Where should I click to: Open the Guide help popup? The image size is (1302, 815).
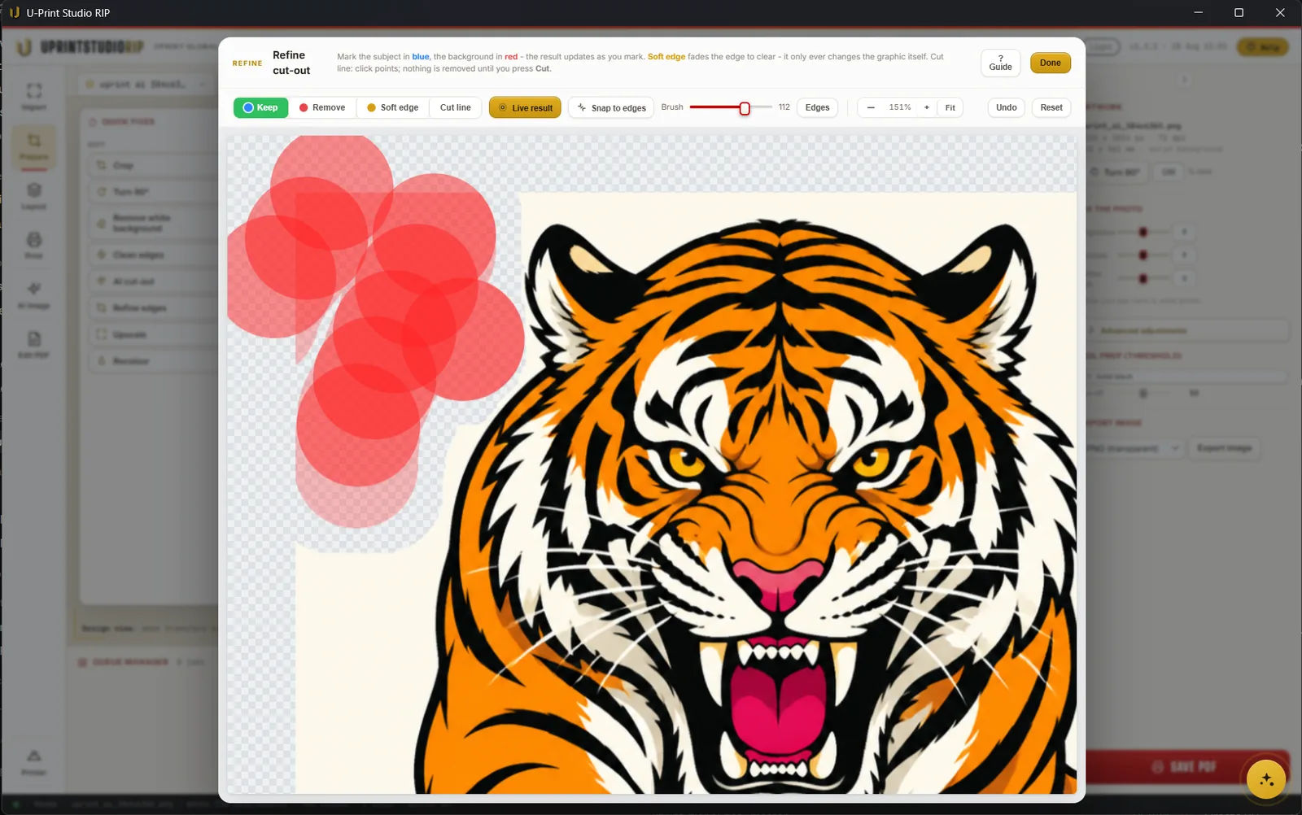coord(1000,63)
